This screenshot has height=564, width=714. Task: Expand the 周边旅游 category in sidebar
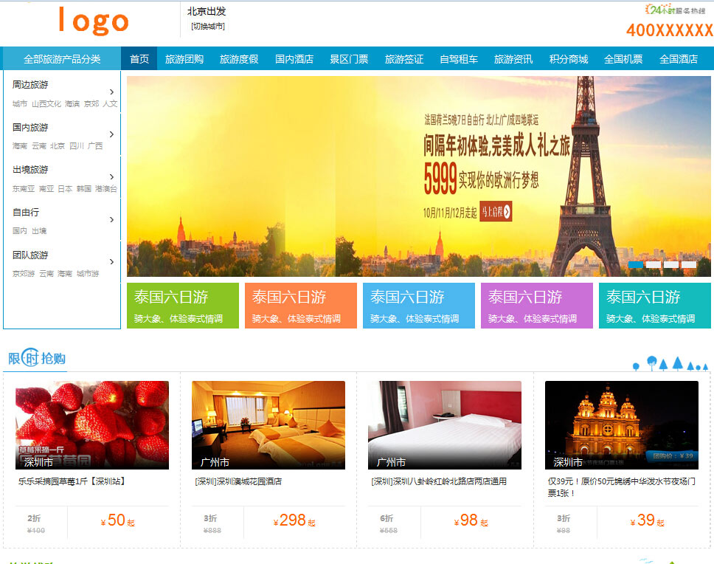tap(30, 85)
